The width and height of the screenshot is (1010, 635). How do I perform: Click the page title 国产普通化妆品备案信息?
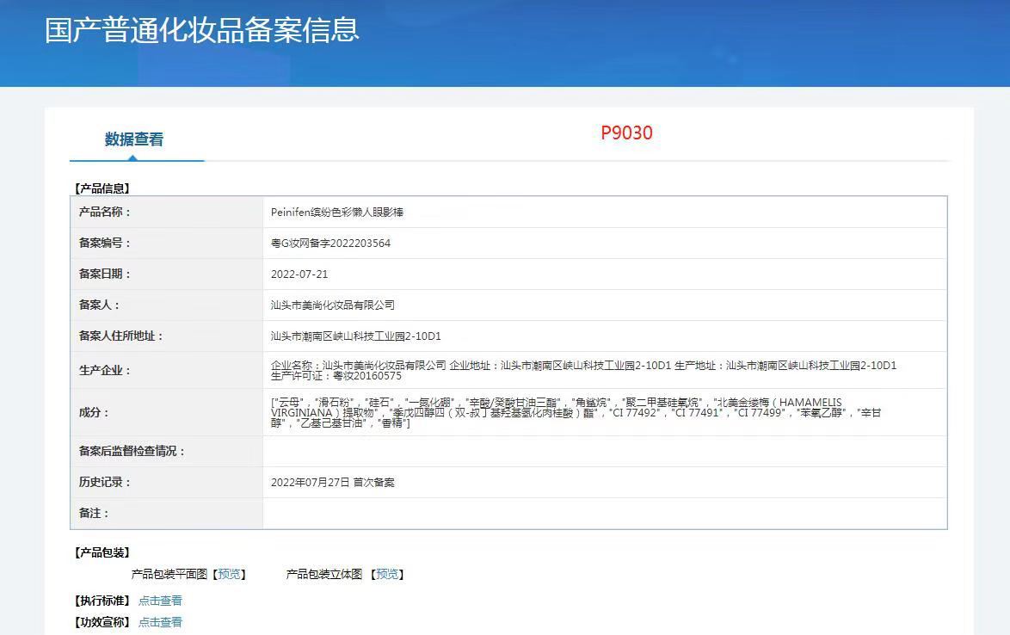tap(202, 30)
